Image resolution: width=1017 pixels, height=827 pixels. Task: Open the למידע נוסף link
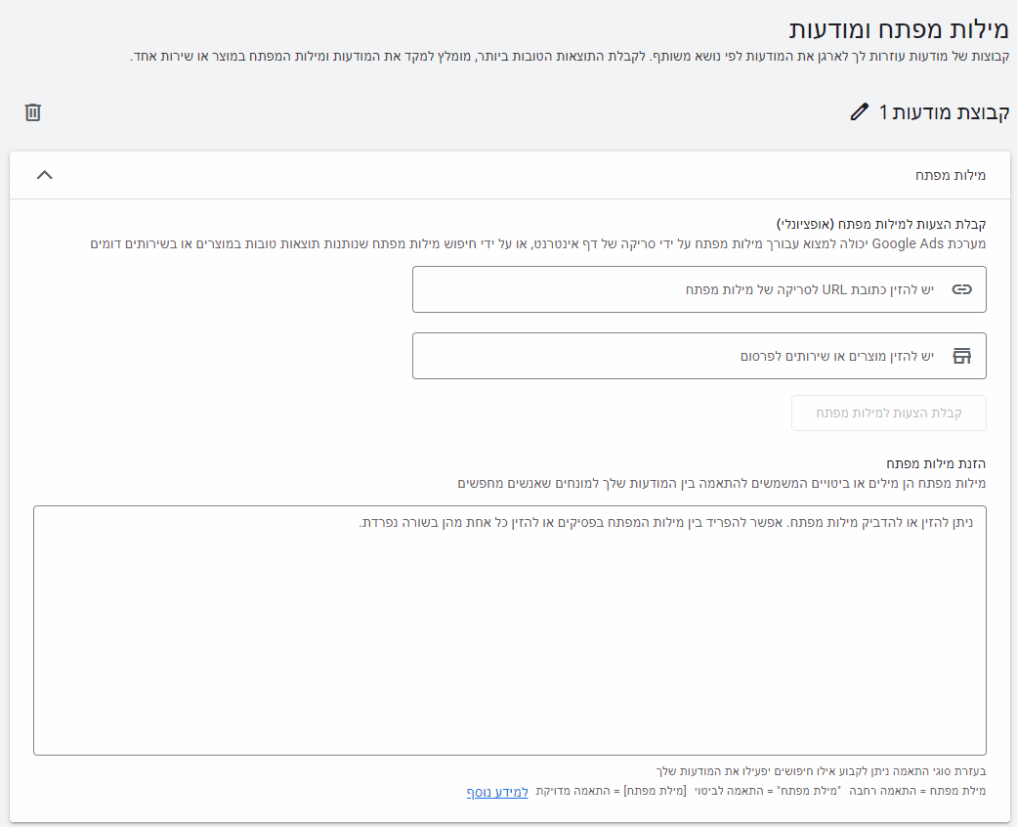[497, 792]
